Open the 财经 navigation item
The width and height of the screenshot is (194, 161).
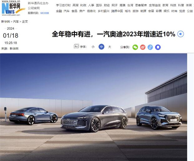click(107, 5)
